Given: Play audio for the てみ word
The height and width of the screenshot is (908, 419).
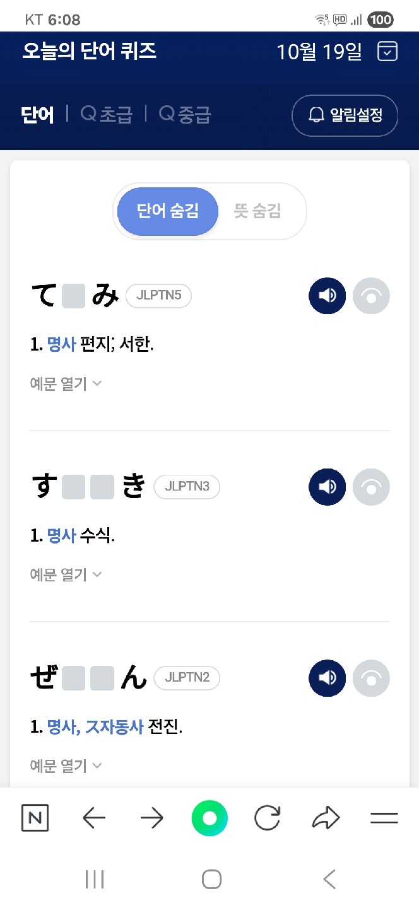Looking at the screenshot, I should [327, 295].
